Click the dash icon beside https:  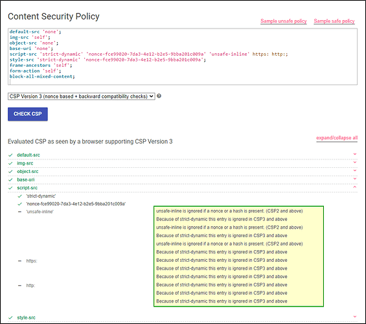point(20,260)
